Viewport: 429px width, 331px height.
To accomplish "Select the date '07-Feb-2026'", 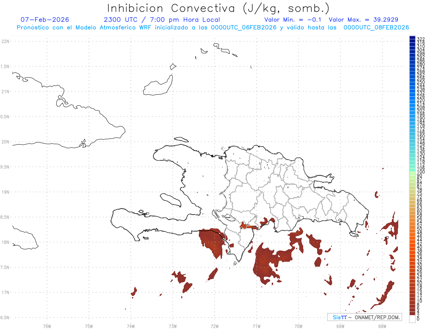I will [45, 20].
